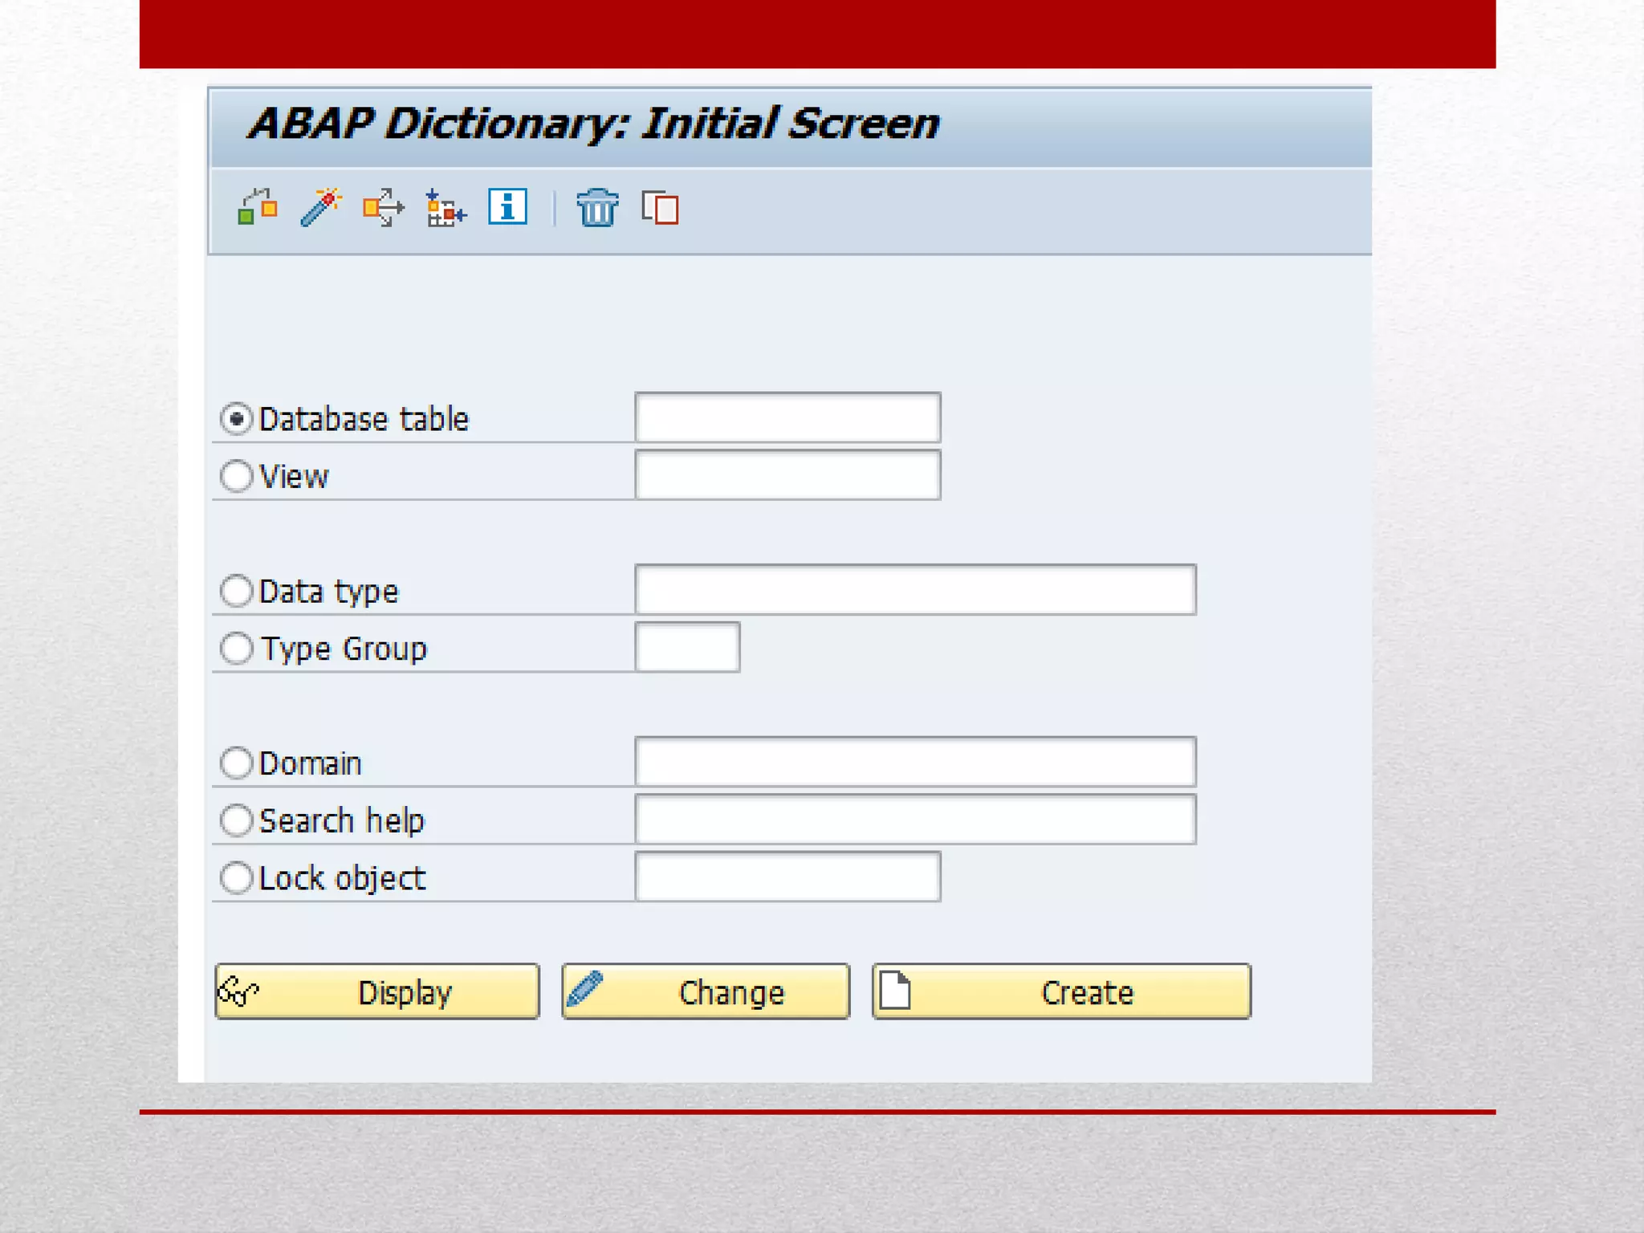Choose the Lock object radio button
The width and height of the screenshot is (1644, 1233).
[x=237, y=877]
